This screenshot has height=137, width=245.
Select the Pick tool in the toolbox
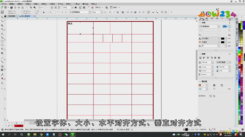click(2, 17)
